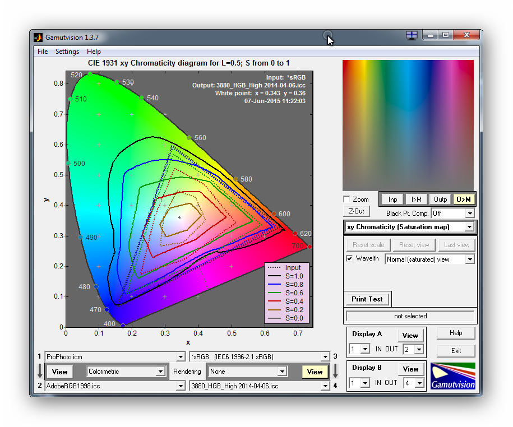Click the color gradient preview image
Image resolution: width=513 pixels, height=427 pixels.
pos(408,126)
